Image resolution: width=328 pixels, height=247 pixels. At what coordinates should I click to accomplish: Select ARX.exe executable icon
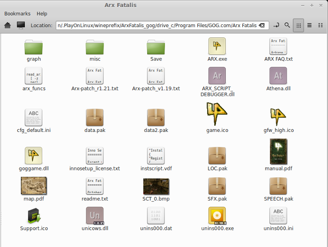pos(217,46)
